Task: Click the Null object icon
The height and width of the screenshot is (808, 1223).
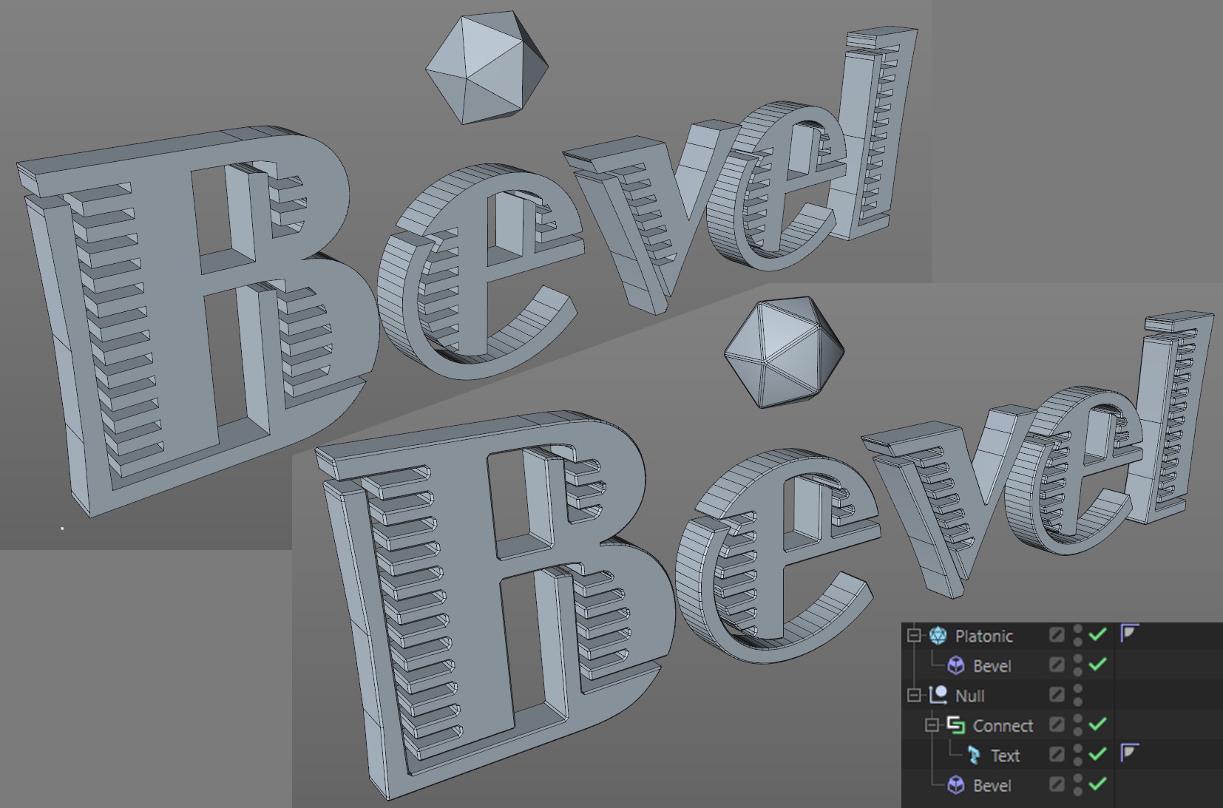Action: (x=938, y=695)
